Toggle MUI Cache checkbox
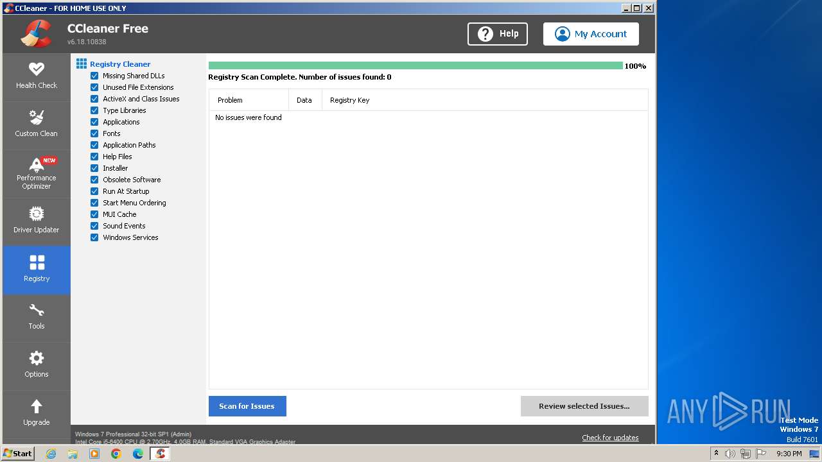 [94, 214]
